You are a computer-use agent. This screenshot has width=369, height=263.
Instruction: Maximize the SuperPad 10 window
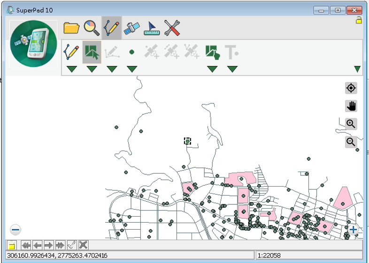338,10
